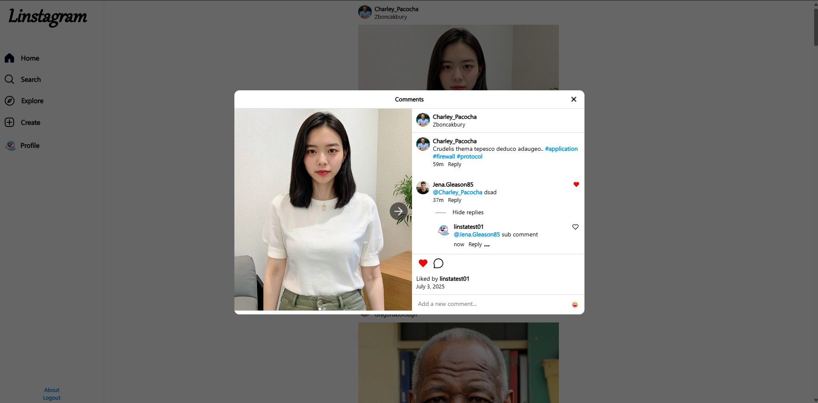Close the Comments dialog
This screenshot has height=403, width=818.
[573, 99]
